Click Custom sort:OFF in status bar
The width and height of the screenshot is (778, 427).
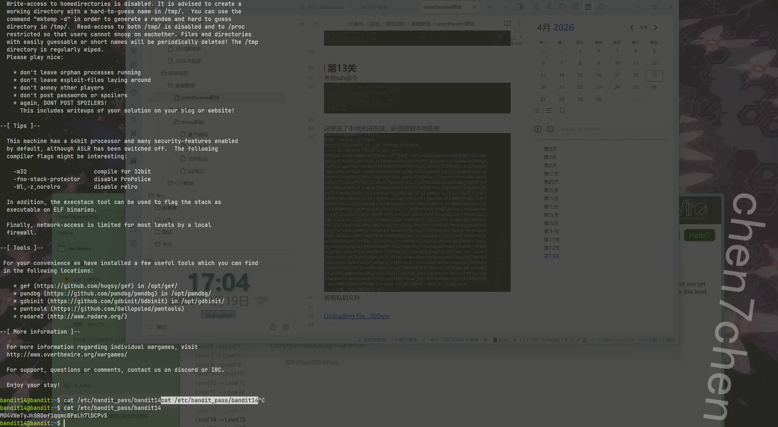pyautogui.click(x=616, y=340)
